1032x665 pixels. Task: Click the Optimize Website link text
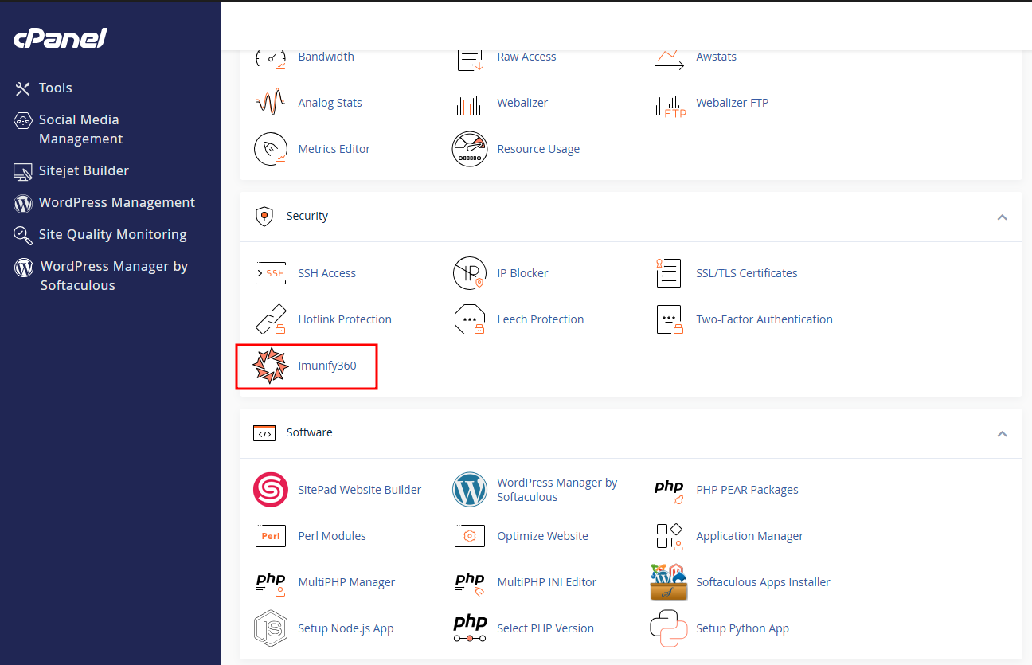[543, 536]
